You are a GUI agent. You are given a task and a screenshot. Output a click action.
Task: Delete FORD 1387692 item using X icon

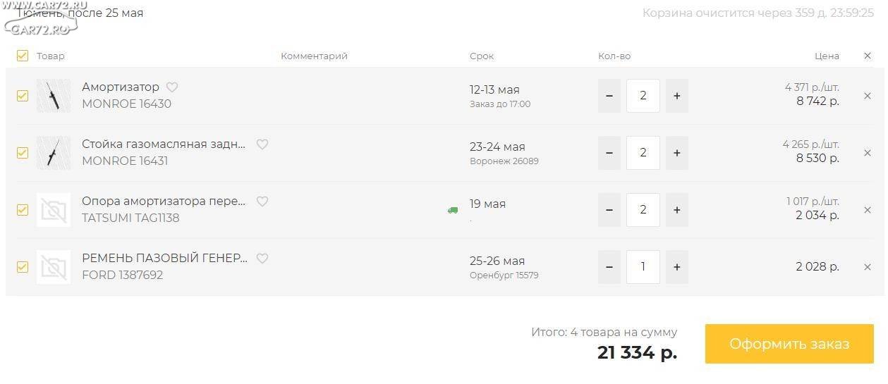[x=868, y=267]
